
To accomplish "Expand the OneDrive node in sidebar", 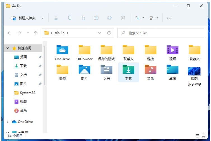I will coord(8,122).
